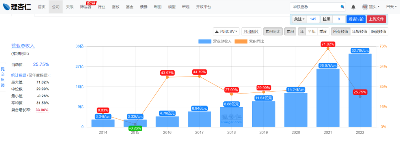Select the 半年 period

pyautogui.click(x=312, y=31)
